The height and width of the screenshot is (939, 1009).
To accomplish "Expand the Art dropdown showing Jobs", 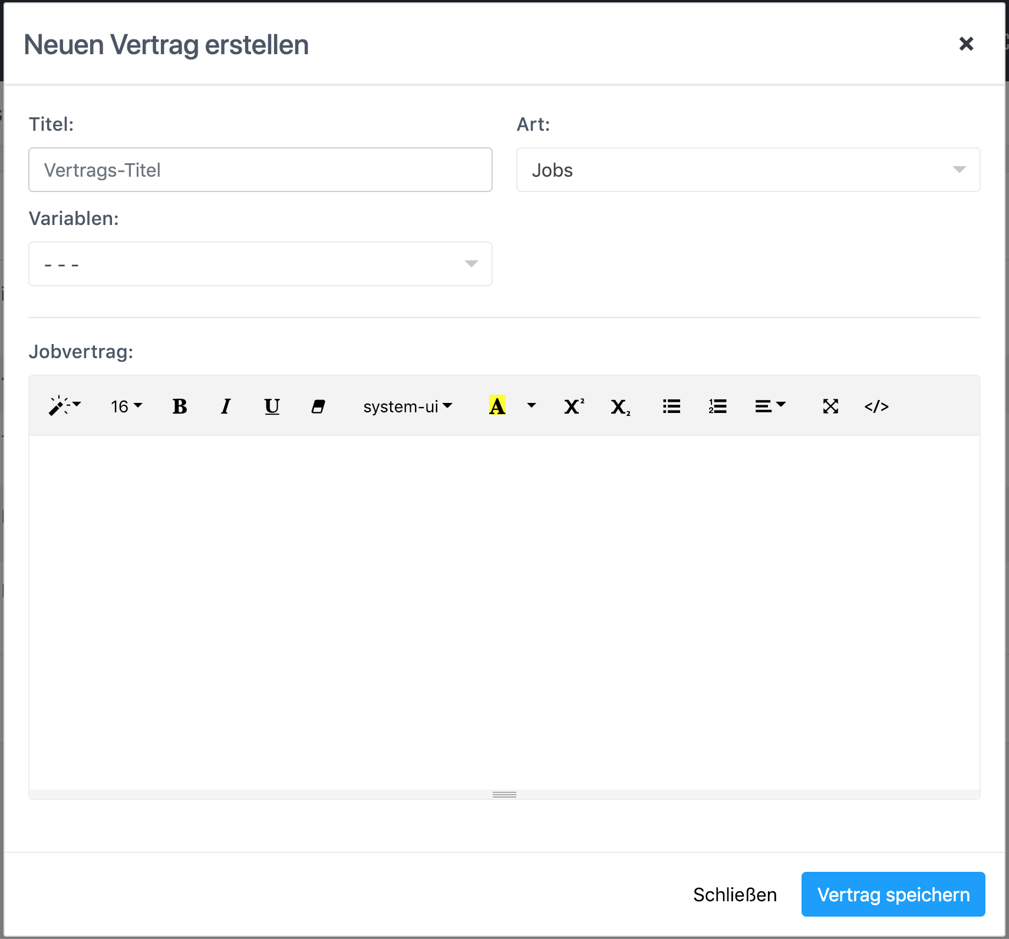I will [748, 170].
